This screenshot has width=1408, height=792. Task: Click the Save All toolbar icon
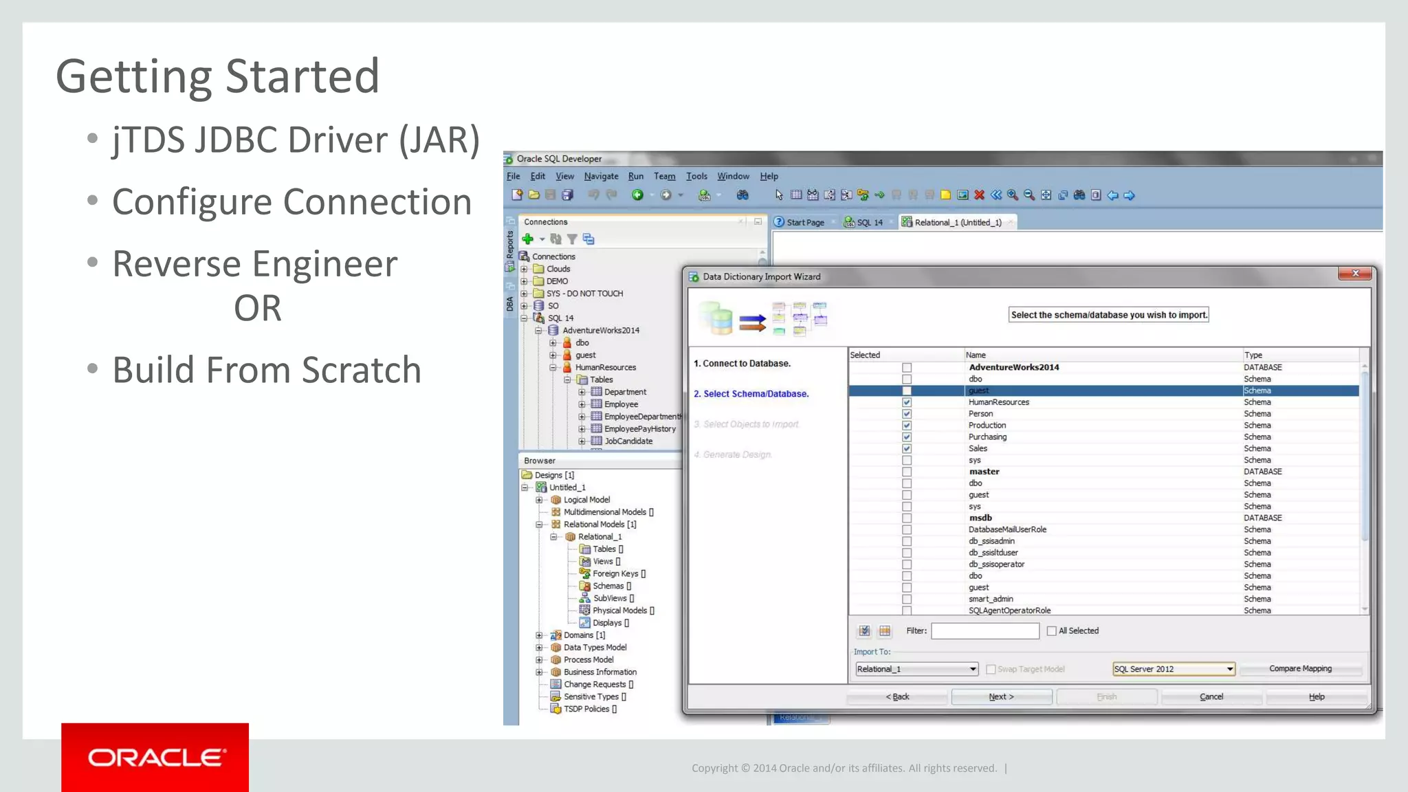[567, 195]
